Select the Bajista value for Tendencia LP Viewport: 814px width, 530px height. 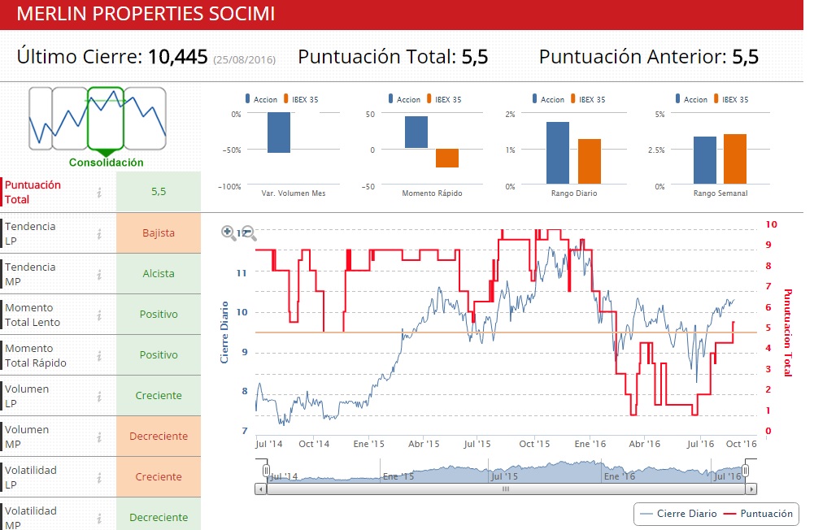pyautogui.click(x=159, y=233)
